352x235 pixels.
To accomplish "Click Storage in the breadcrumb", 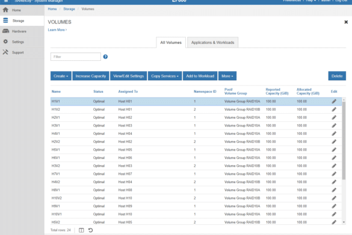I will [x=69, y=9].
